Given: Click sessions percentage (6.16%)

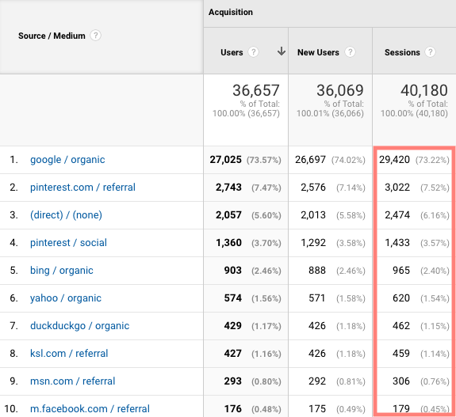Looking at the screenshot, I should [435, 215].
